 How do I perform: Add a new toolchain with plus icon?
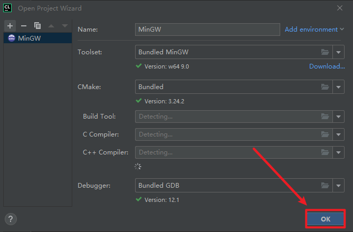coord(10,26)
